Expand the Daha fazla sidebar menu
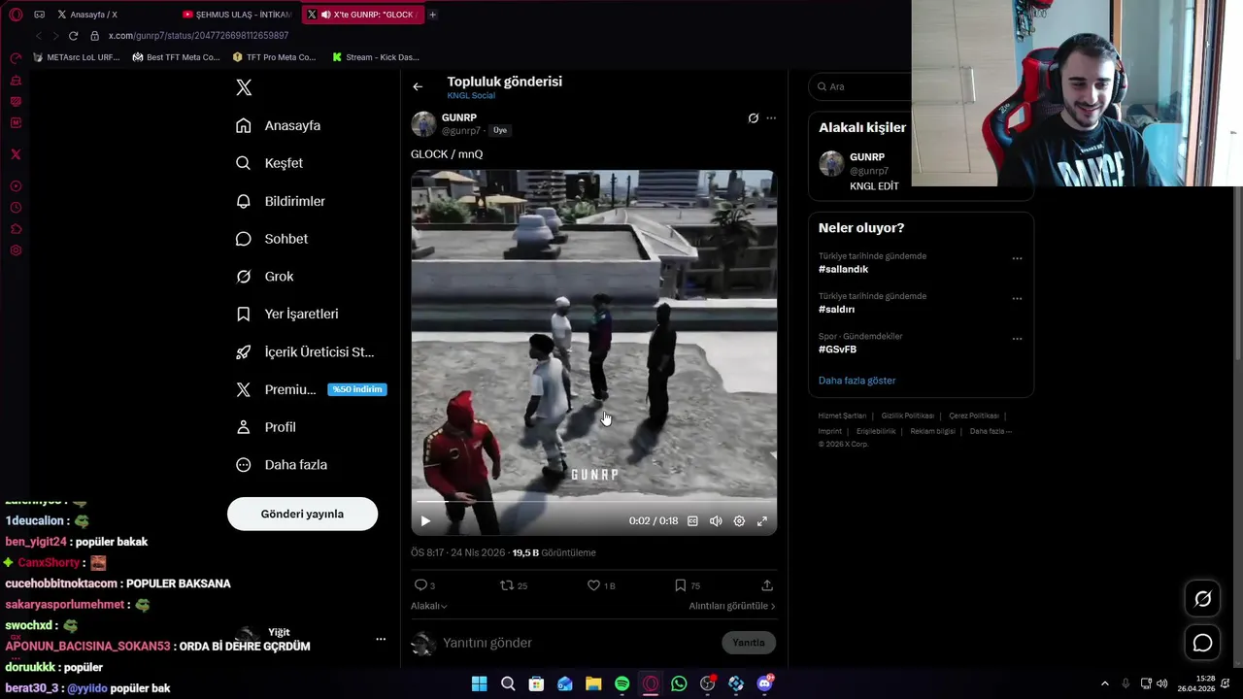Screen dimensions: 1243x699 (282, 465)
